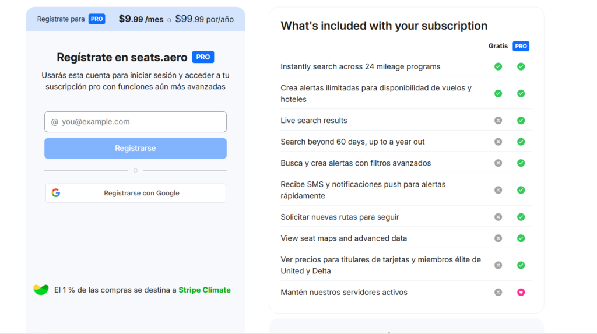597x334 pixels.
Task: Click Gratis X for United y Delta precios
Action: tap(498, 265)
